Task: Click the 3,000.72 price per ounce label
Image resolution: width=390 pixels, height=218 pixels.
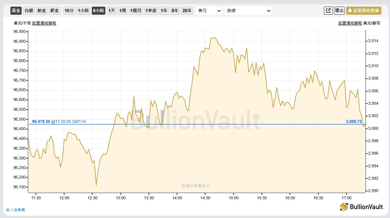Action: pyautogui.click(x=354, y=121)
